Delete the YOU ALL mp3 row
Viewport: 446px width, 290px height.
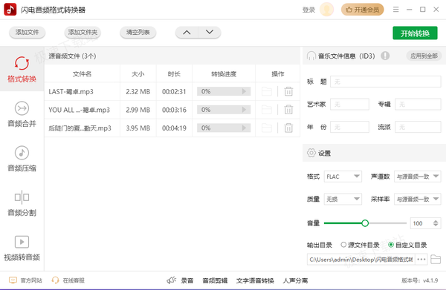point(288,110)
